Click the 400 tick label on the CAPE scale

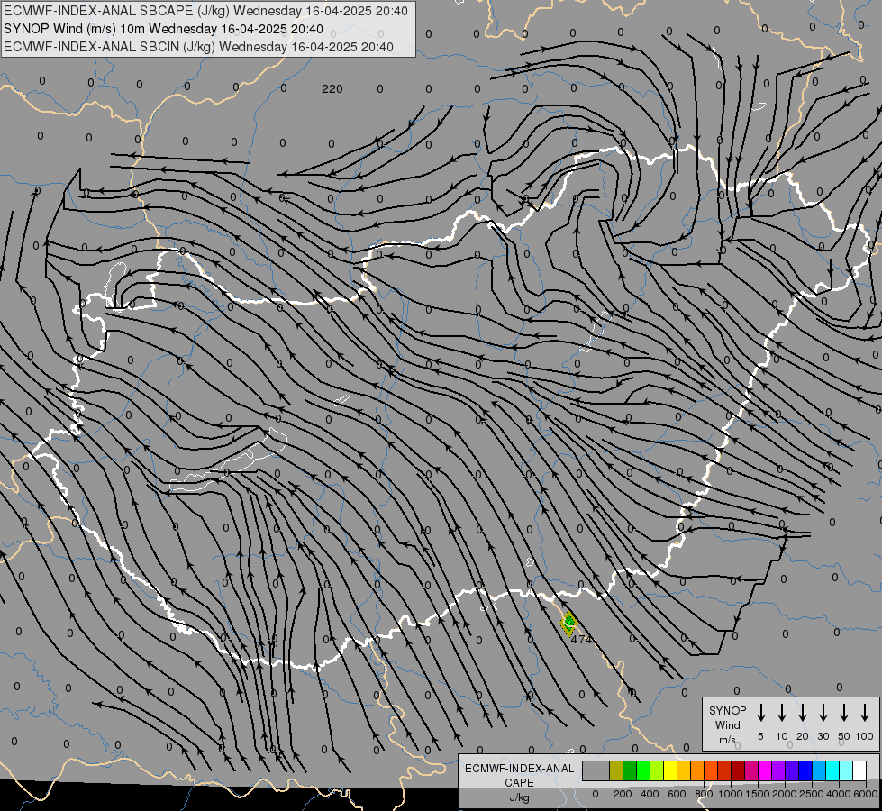point(650,794)
